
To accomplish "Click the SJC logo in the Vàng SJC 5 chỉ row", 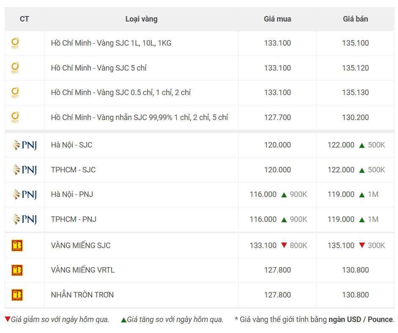I will (15, 68).
